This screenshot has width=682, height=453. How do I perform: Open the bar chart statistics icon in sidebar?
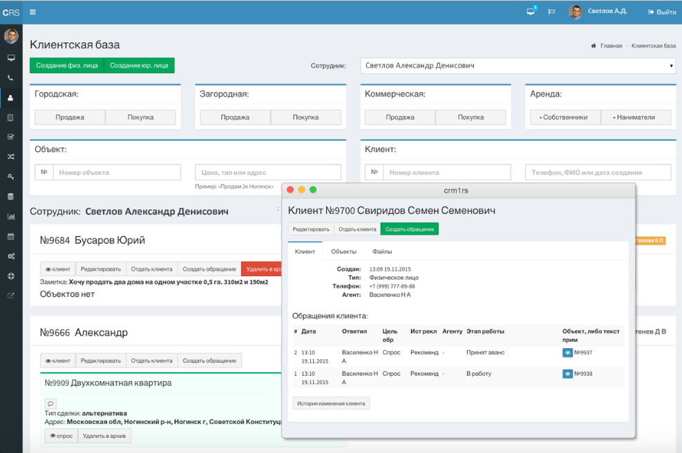pos(11,216)
